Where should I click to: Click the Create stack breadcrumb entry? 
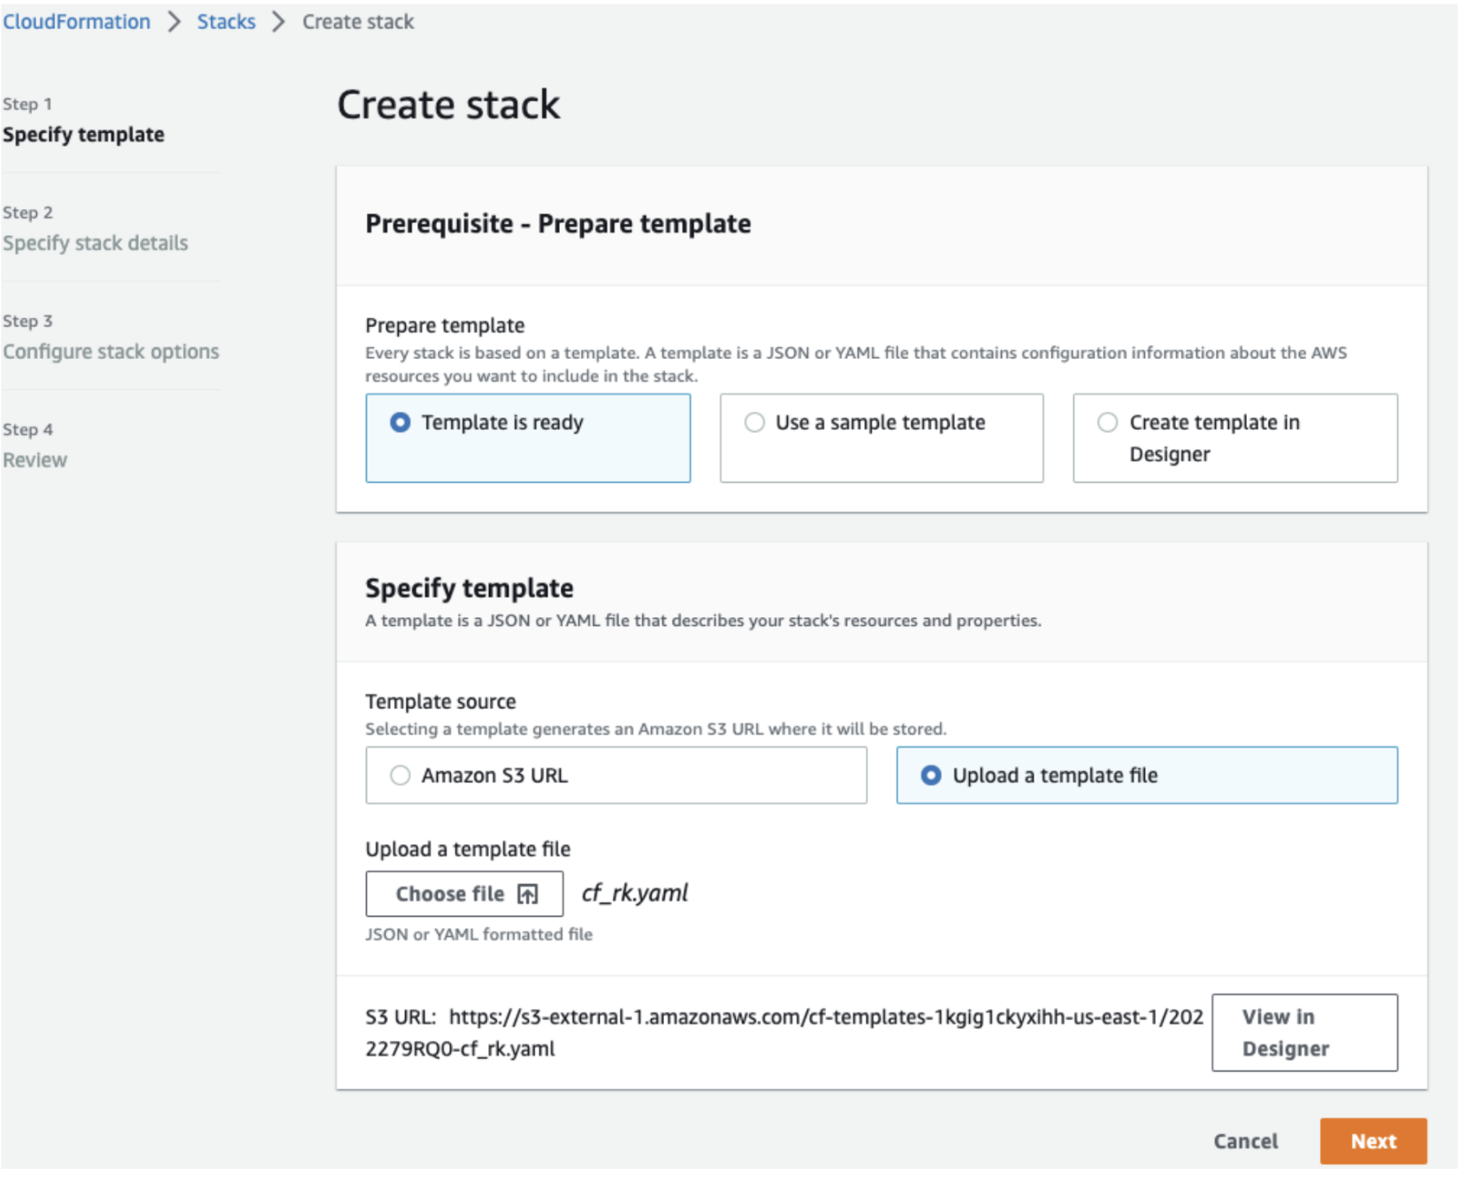(357, 20)
